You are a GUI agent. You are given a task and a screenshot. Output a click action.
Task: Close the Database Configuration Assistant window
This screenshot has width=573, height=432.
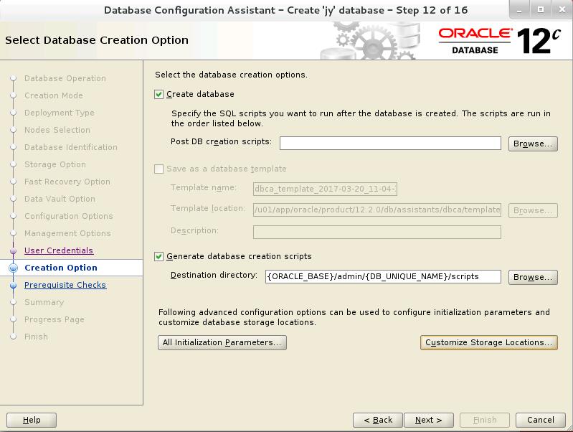562,10
